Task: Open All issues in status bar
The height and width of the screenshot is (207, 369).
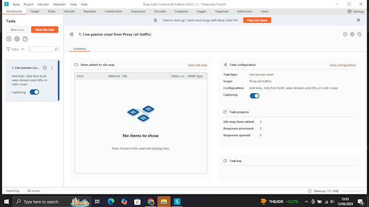Action: coord(34,191)
